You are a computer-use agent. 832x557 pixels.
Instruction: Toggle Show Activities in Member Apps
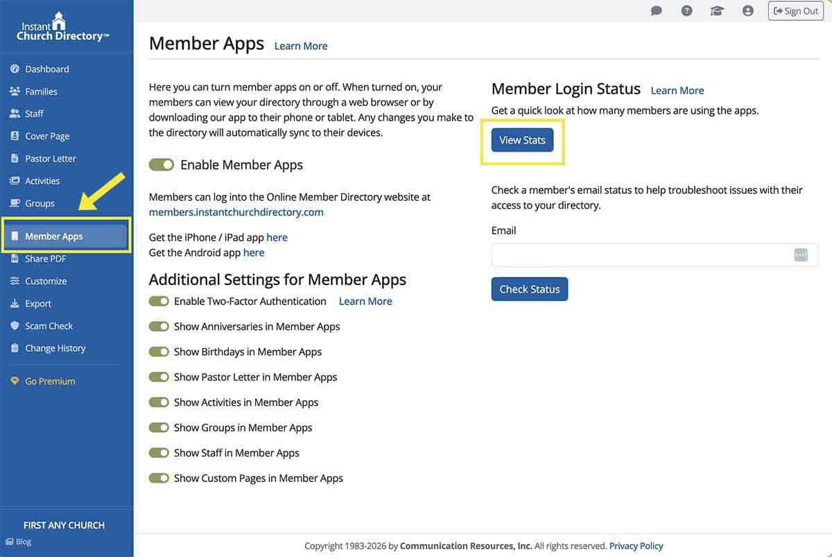159,402
